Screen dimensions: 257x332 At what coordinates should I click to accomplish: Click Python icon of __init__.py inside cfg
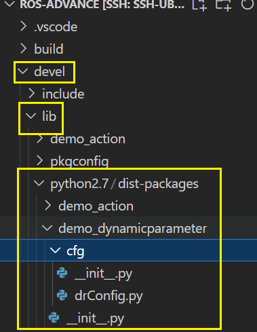click(x=62, y=273)
